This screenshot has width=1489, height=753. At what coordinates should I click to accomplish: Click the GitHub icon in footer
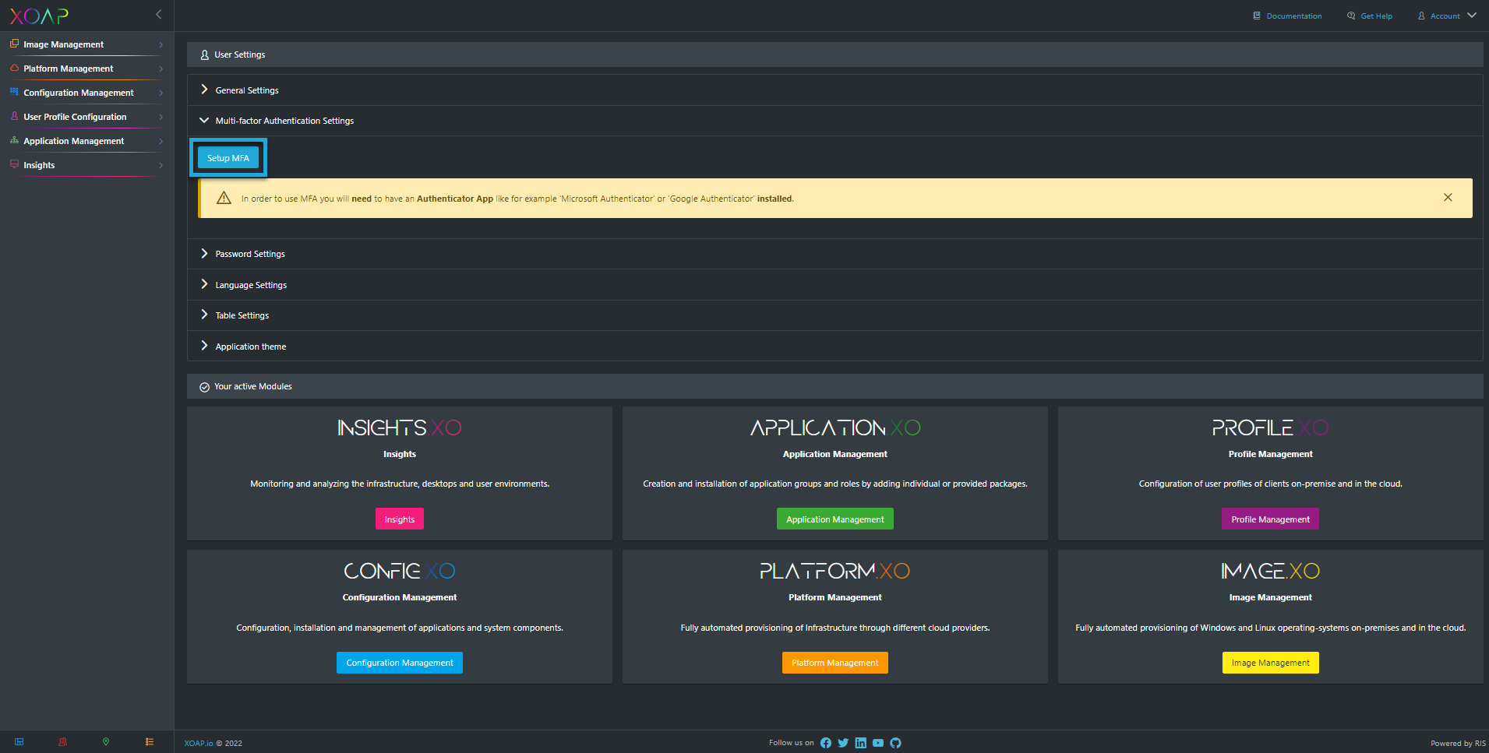[895, 743]
